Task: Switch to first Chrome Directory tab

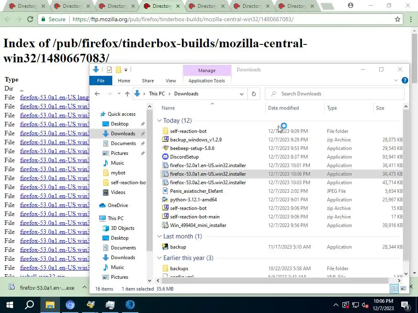Action: [x=27, y=6]
